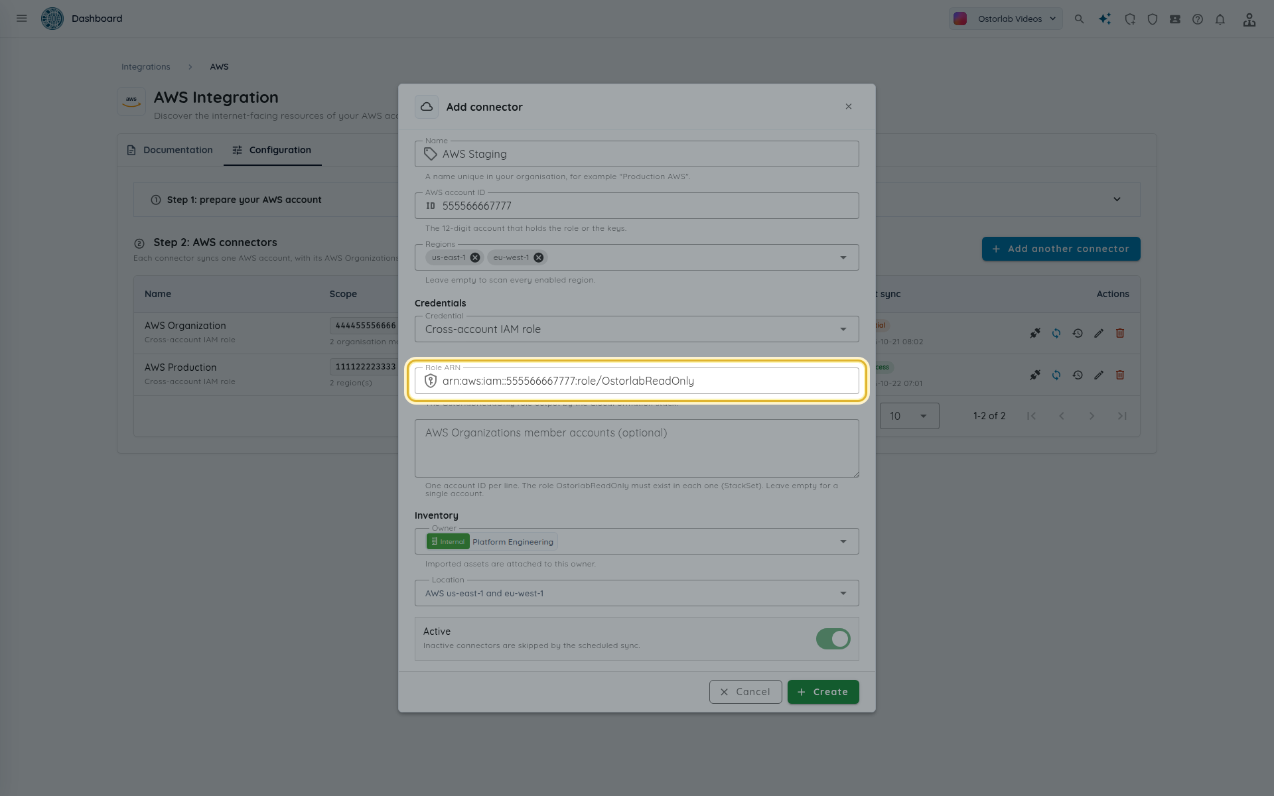
Task: Open the Credential type dropdown
Action: pyautogui.click(x=637, y=329)
